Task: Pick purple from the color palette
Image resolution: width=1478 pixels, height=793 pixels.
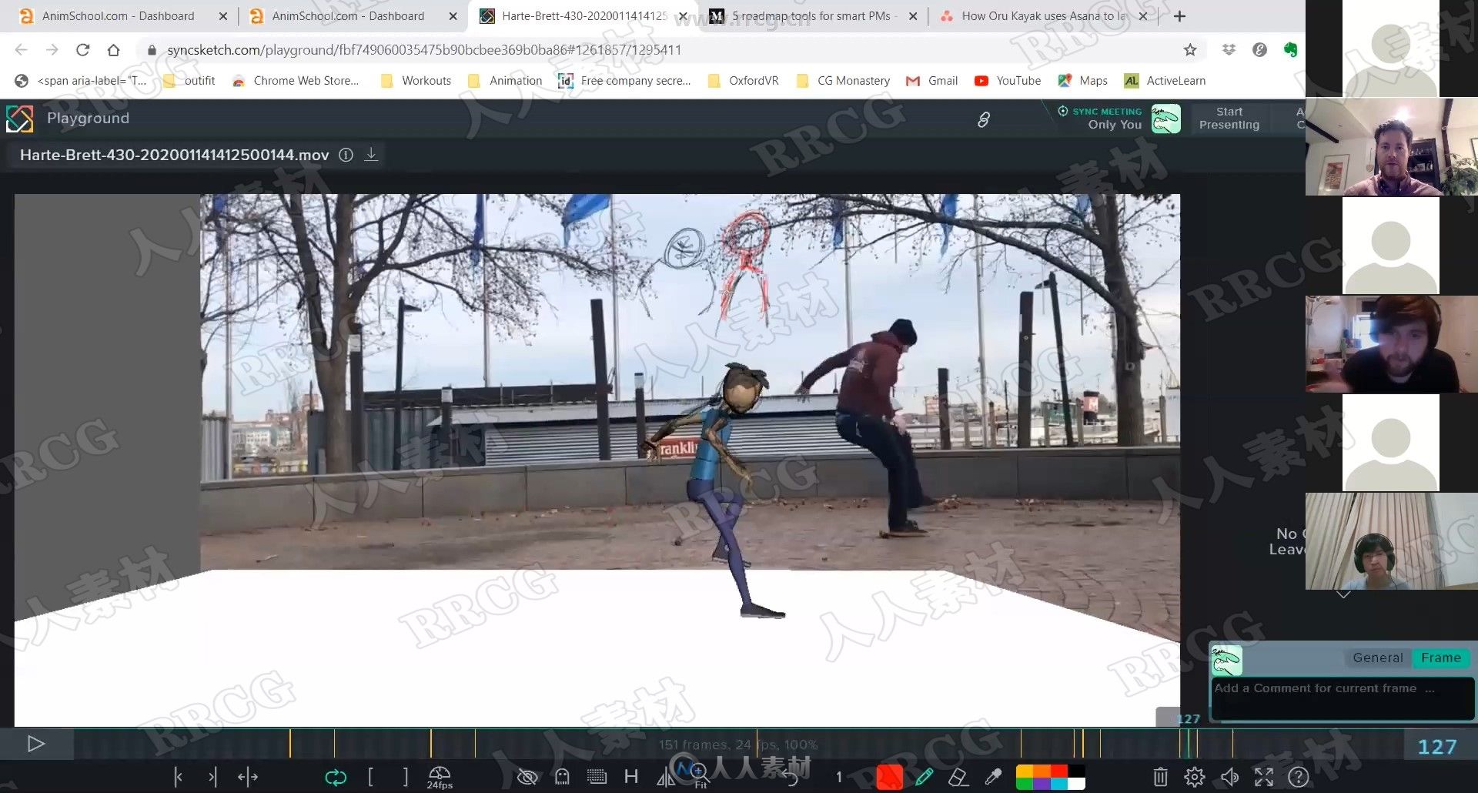Action: point(1042,784)
